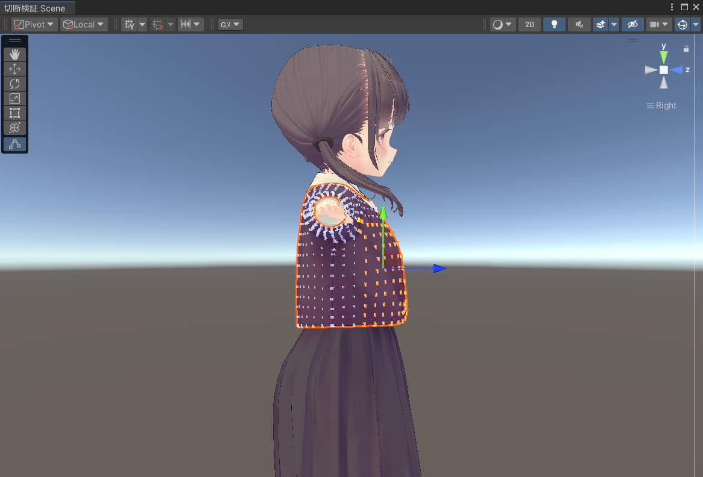
Task: Click the tools overlay drag handle
Action: (15, 41)
